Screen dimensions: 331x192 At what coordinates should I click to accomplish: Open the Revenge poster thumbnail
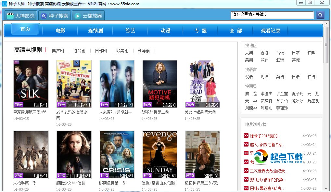pyautogui.click(x=159, y=155)
